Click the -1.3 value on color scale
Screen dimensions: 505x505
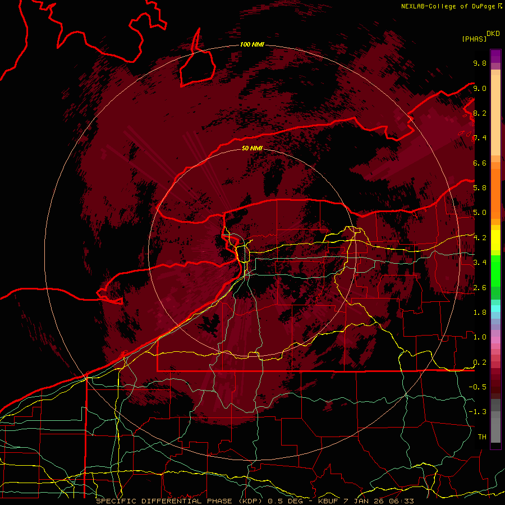coord(478,412)
